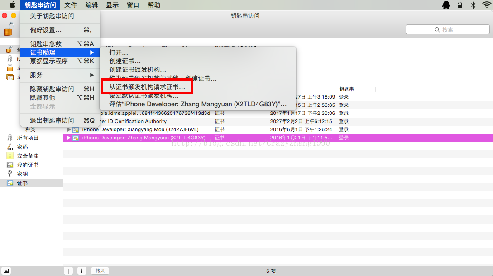The width and height of the screenshot is (493, 276).
Task: Choose 评估 iPhone Developer Zhang Mangyuan item
Action: point(198,104)
